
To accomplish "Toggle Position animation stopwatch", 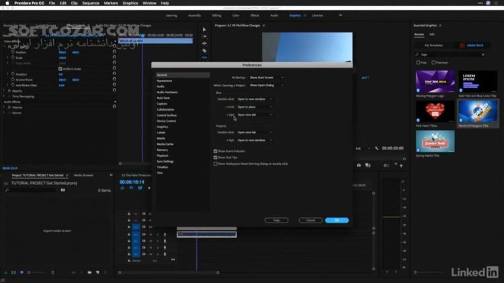I will [13, 52].
